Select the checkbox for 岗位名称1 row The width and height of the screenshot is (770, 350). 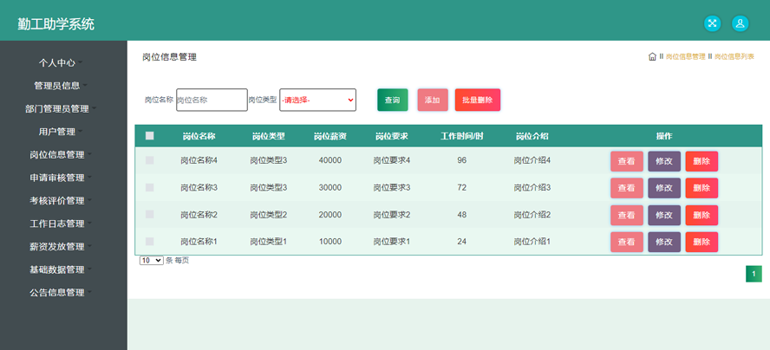(150, 242)
